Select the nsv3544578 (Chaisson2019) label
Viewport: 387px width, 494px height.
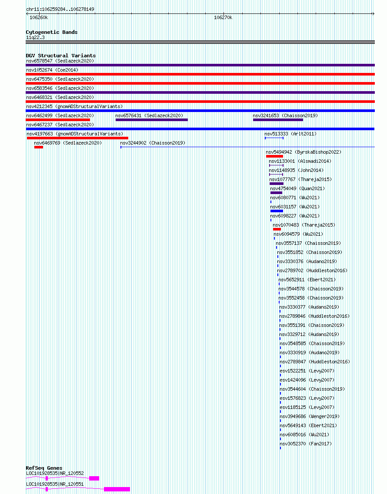click(311, 289)
